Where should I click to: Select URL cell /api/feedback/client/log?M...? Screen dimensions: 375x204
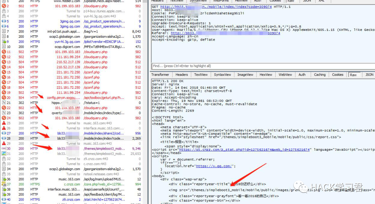coord(104,194)
